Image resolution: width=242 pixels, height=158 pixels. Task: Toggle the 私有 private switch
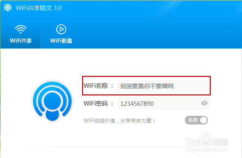[x=196, y=120]
